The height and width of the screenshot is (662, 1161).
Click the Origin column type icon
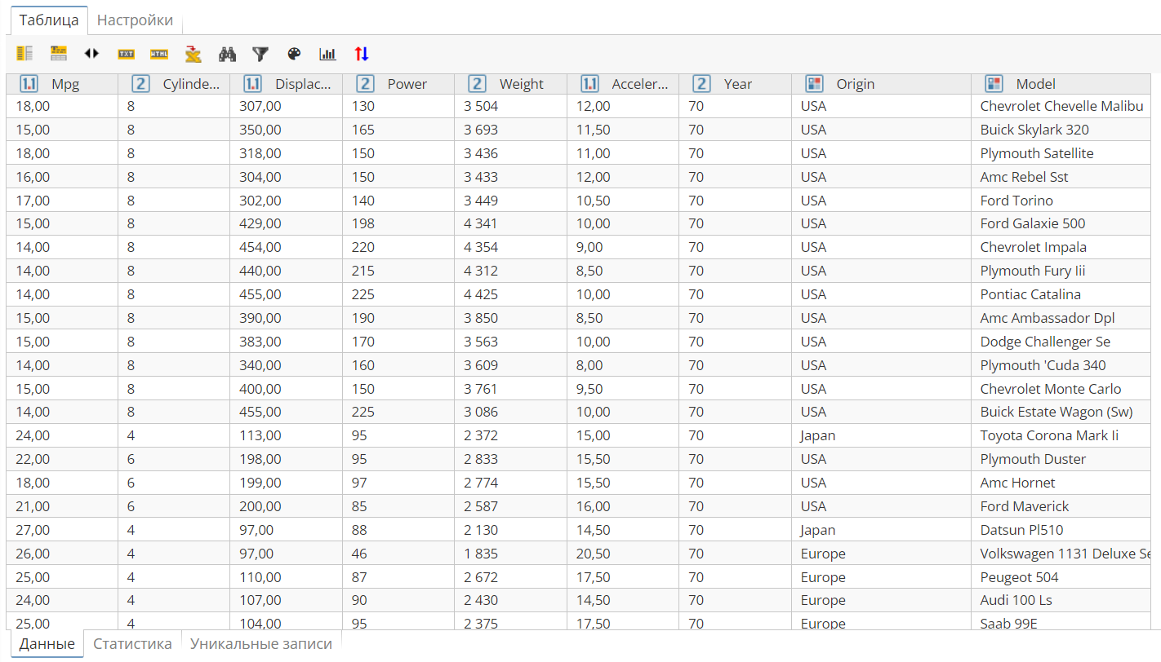point(814,83)
